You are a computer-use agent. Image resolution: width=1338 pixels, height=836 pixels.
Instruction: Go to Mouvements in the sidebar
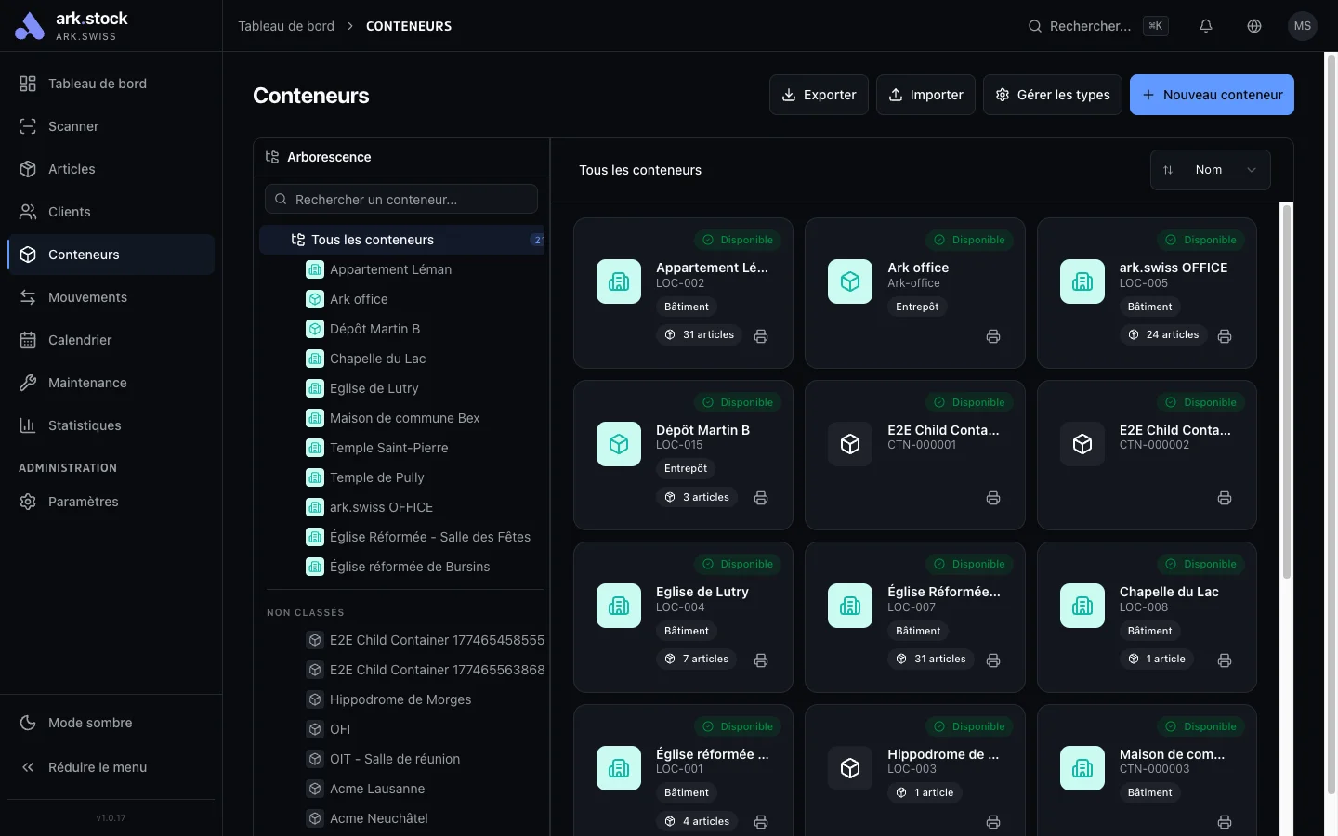(87, 297)
